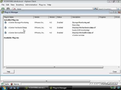Click the Status column header

(64, 17)
